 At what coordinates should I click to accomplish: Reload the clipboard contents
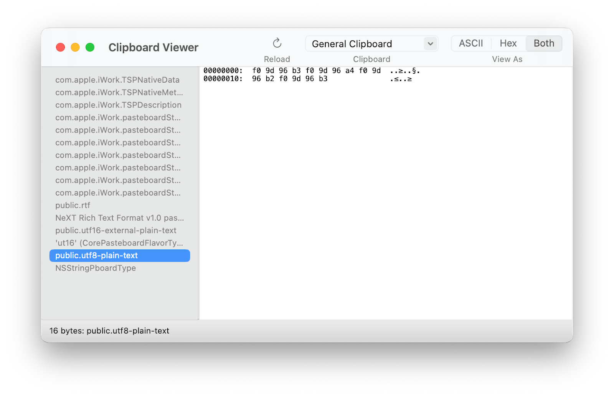(x=277, y=43)
